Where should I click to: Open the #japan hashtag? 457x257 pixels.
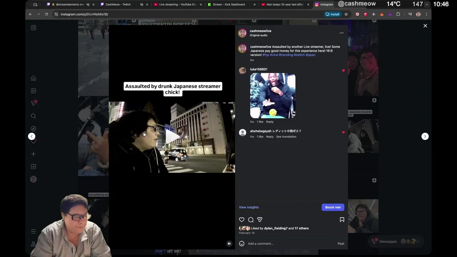[310, 55]
